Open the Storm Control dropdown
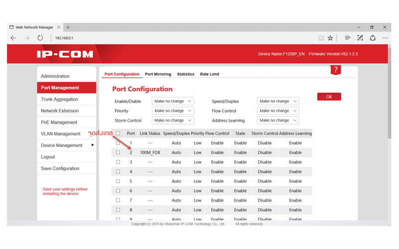The image size is (399, 249). (x=173, y=121)
